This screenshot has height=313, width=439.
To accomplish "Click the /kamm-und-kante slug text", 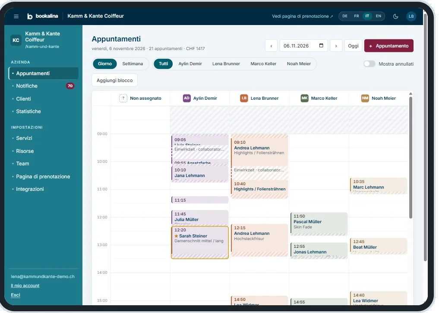I will point(42,47).
